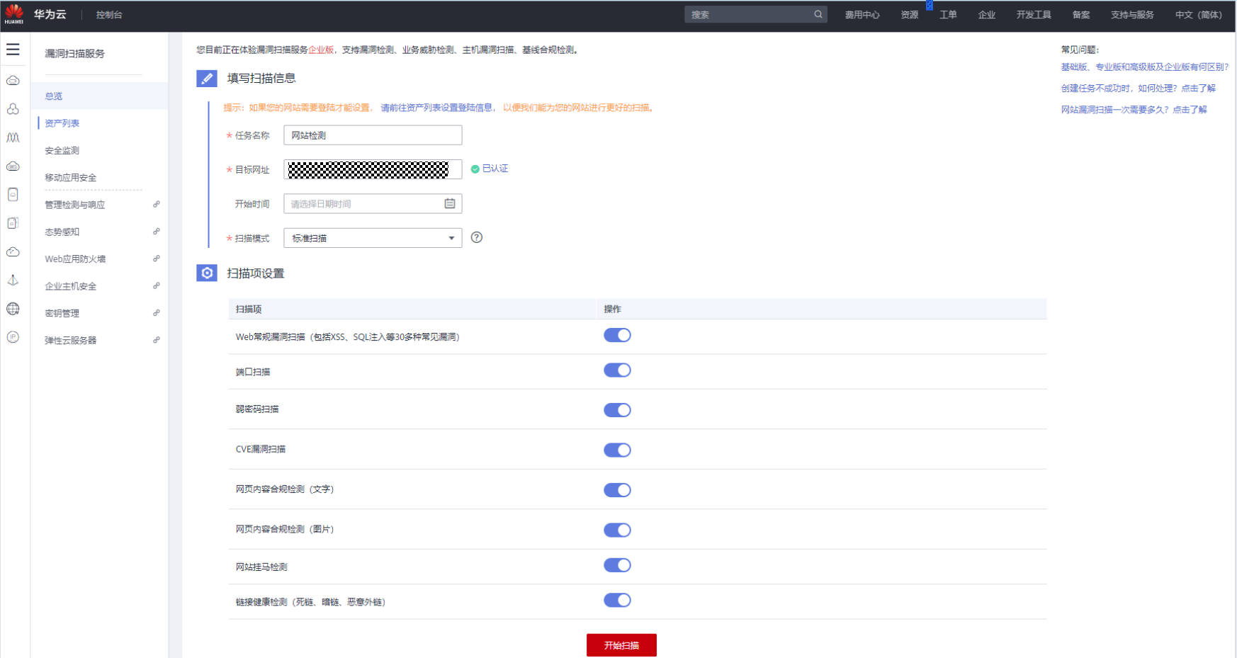Click the top search box
The width and height of the screenshot is (1237, 658).
pyautogui.click(x=755, y=14)
